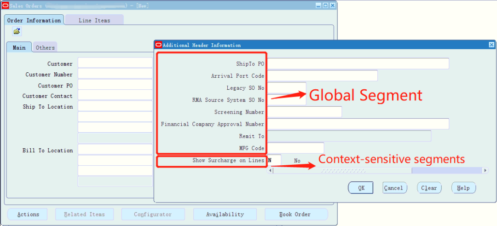Click the Remit To field
Viewport: 497px width, 226px height.
[349, 136]
